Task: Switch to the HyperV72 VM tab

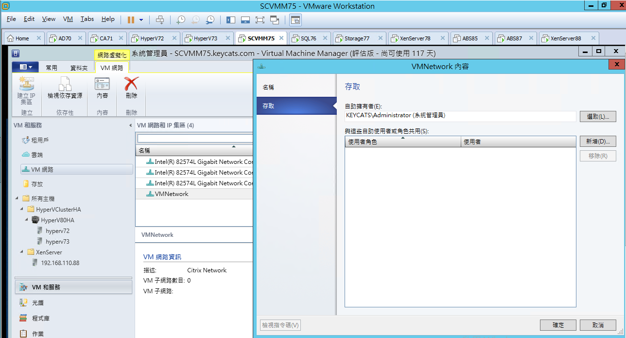Action: [x=152, y=38]
